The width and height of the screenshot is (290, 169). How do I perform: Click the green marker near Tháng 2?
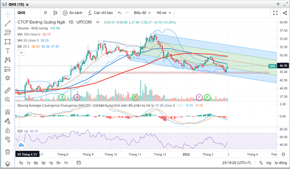click(207, 97)
